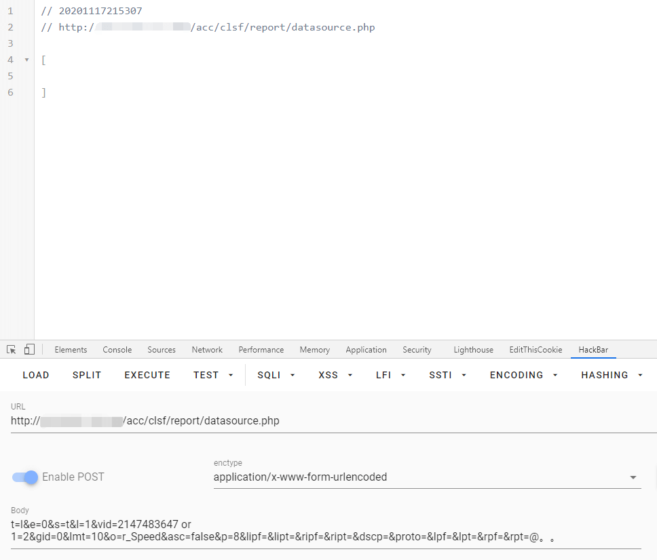The width and height of the screenshot is (657, 560).
Task: Toggle the device toolbar icon
Action: point(29,350)
